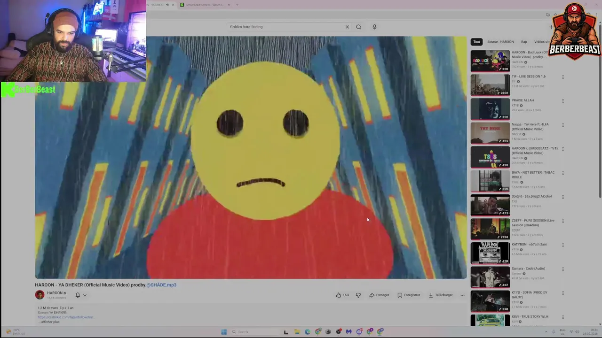Open the TsTs video thumbnail

[490, 157]
